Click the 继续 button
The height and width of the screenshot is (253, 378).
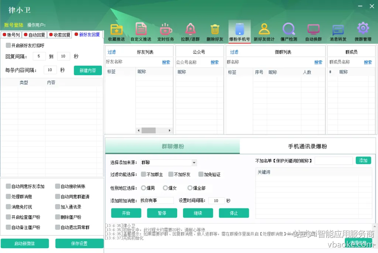[198, 213]
